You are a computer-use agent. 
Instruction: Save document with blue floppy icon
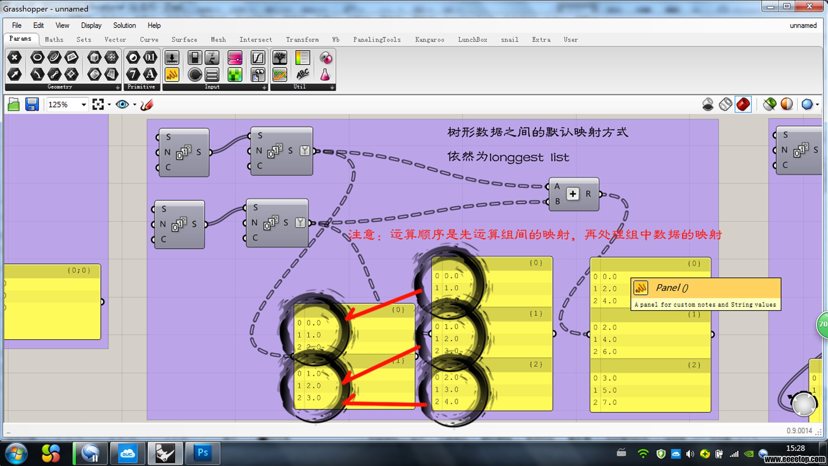tap(32, 104)
